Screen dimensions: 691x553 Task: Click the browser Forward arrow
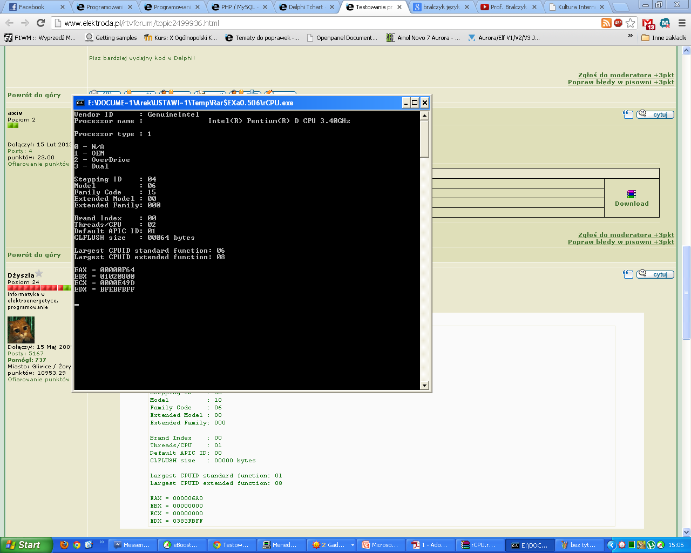click(25, 23)
